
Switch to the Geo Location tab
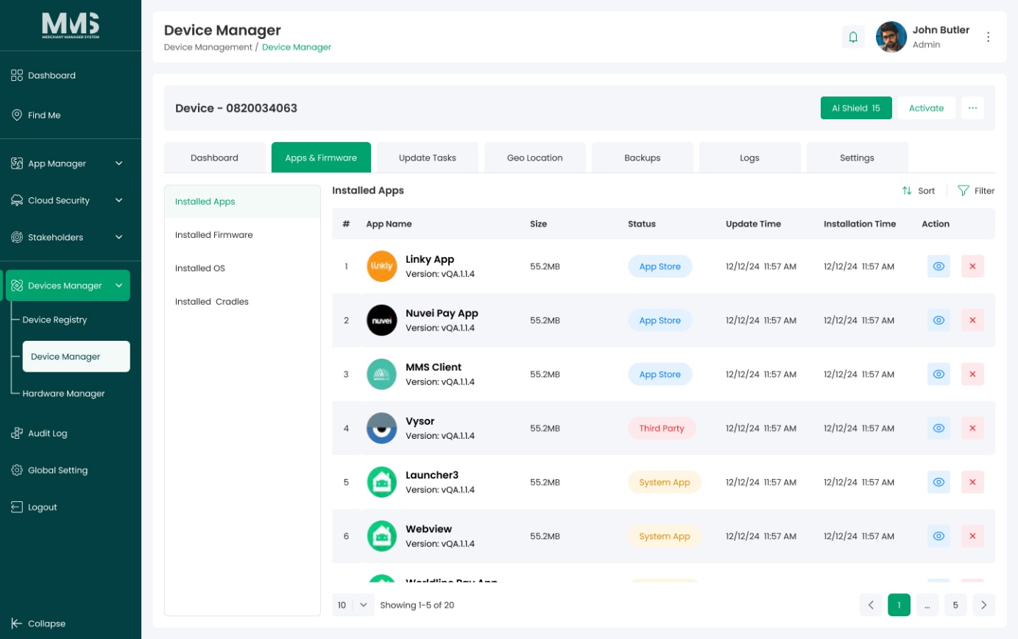(534, 158)
